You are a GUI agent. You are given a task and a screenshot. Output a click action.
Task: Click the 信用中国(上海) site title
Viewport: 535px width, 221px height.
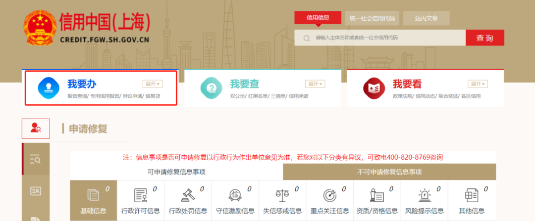pos(105,22)
